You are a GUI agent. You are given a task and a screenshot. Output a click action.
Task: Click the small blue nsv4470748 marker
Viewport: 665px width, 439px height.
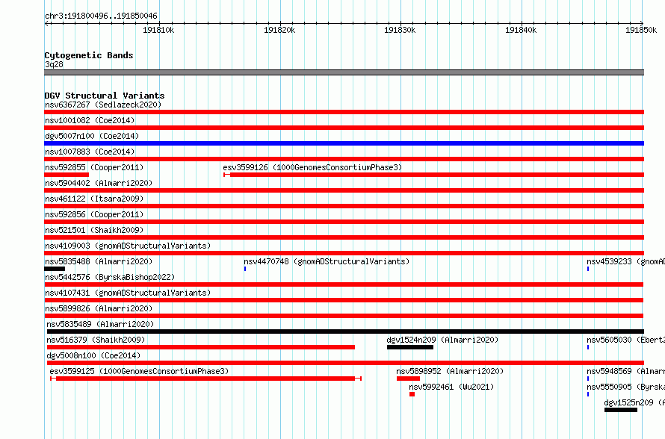pos(245,269)
